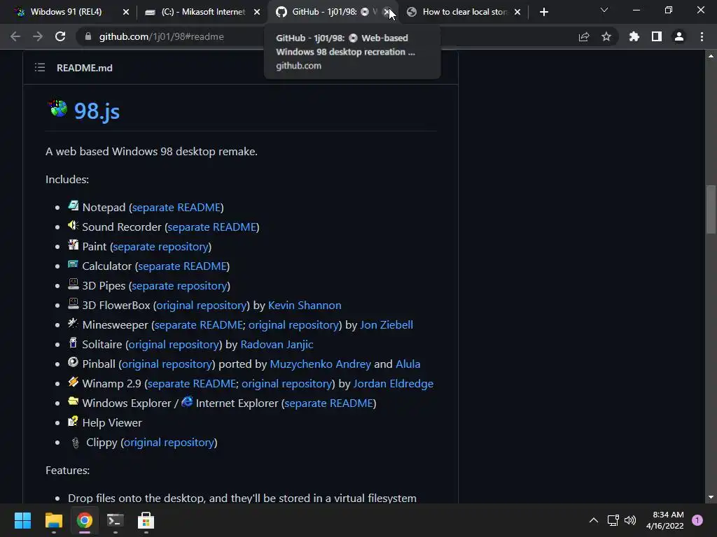Click the 3D Pipes monitor icon

pos(73,284)
